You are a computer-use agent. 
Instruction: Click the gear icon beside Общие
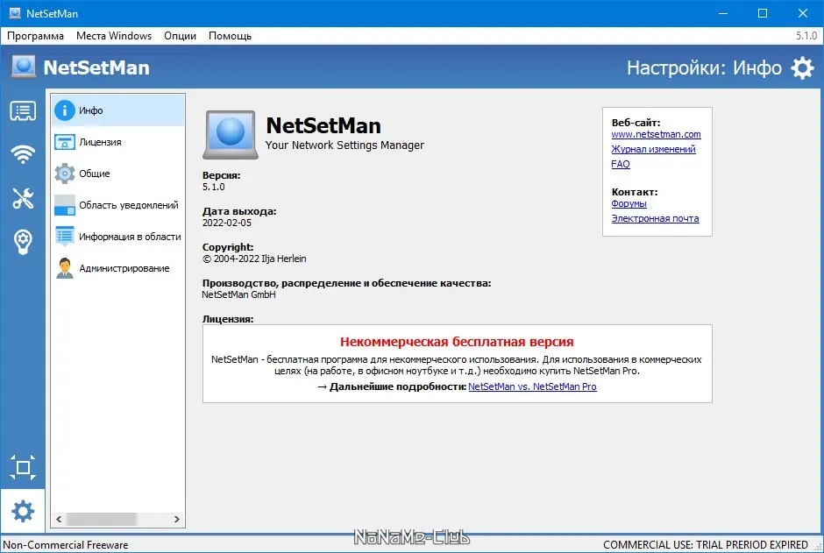click(x=65, y=174)
